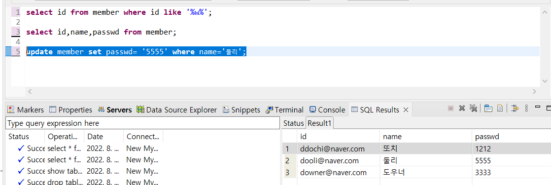
Task: Switch to the Status sub-tab
Action: [293, 123]
